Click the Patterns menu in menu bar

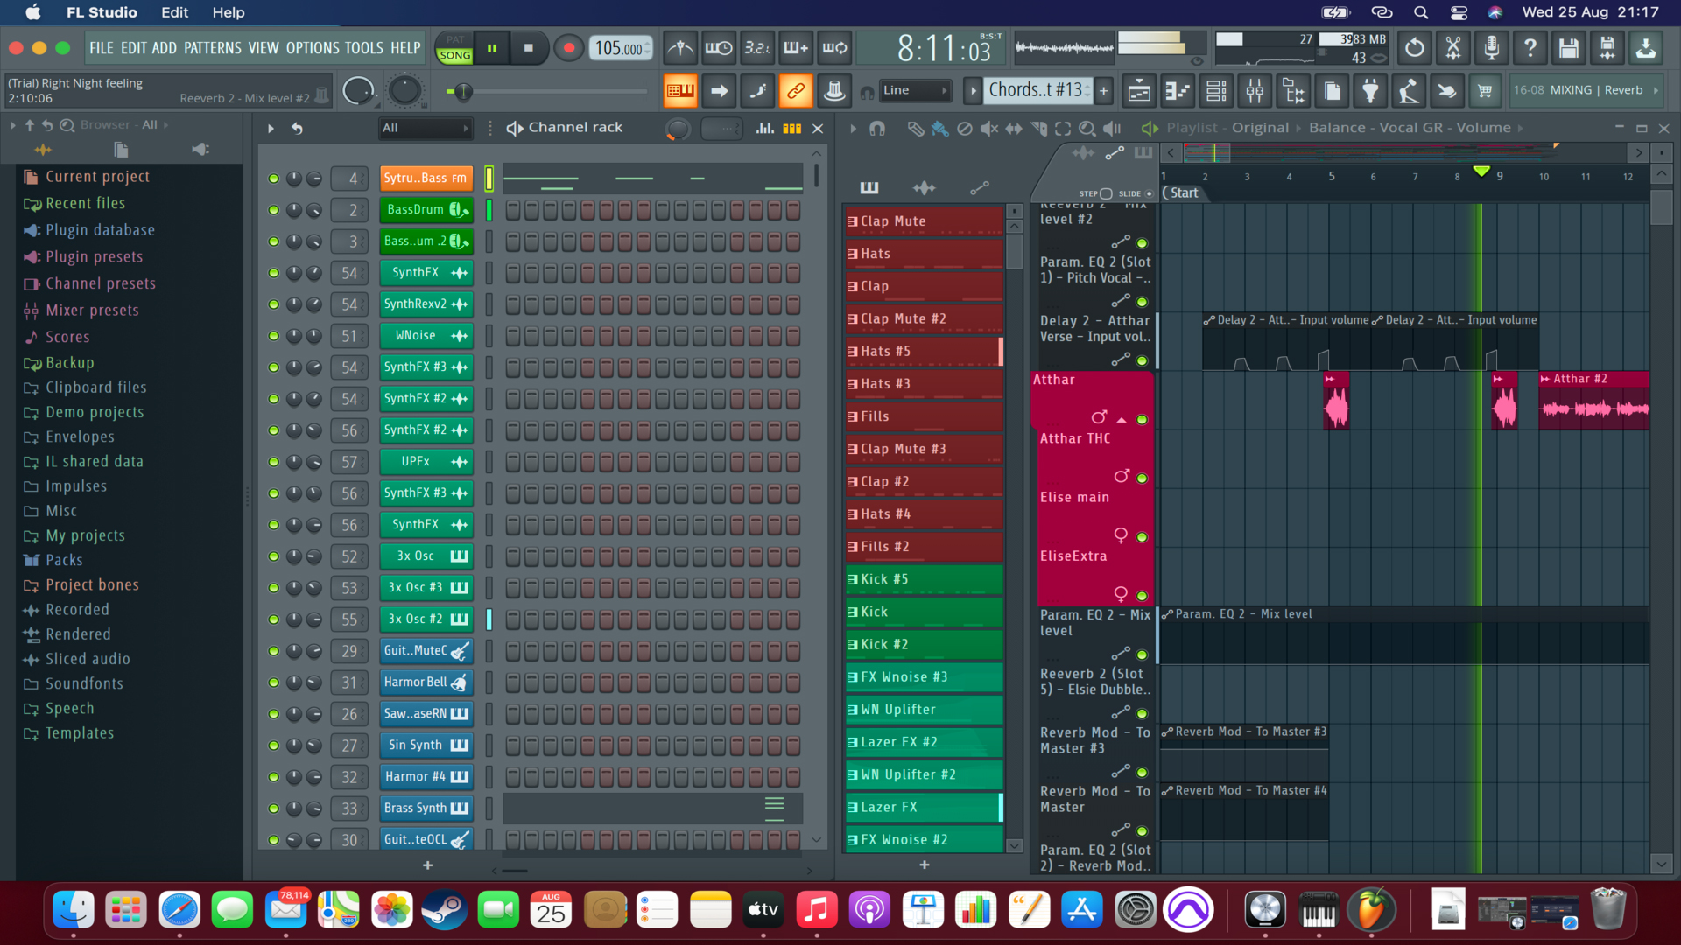(213, 47)
